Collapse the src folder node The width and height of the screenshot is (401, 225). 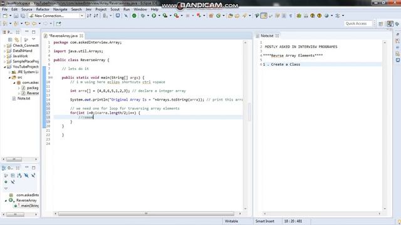coord(9,77)
